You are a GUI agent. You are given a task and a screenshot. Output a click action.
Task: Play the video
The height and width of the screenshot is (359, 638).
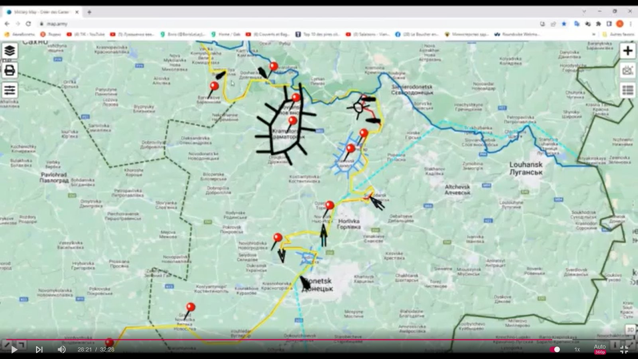coord(14,349)
